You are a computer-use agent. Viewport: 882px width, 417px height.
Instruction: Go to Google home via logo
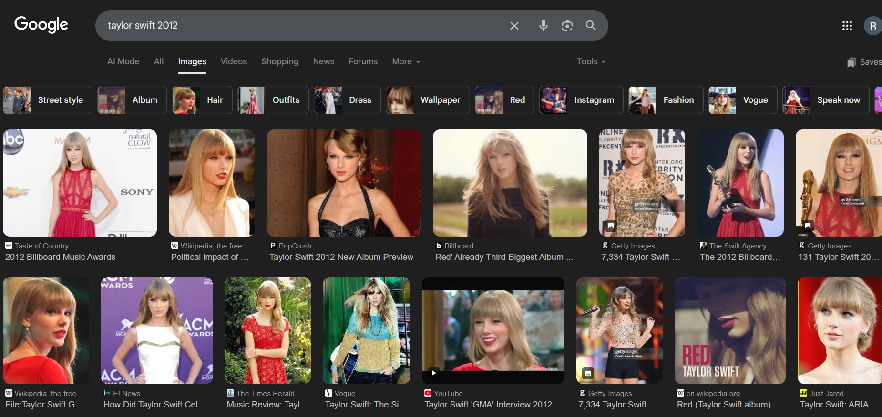click(x=41, y=25)
